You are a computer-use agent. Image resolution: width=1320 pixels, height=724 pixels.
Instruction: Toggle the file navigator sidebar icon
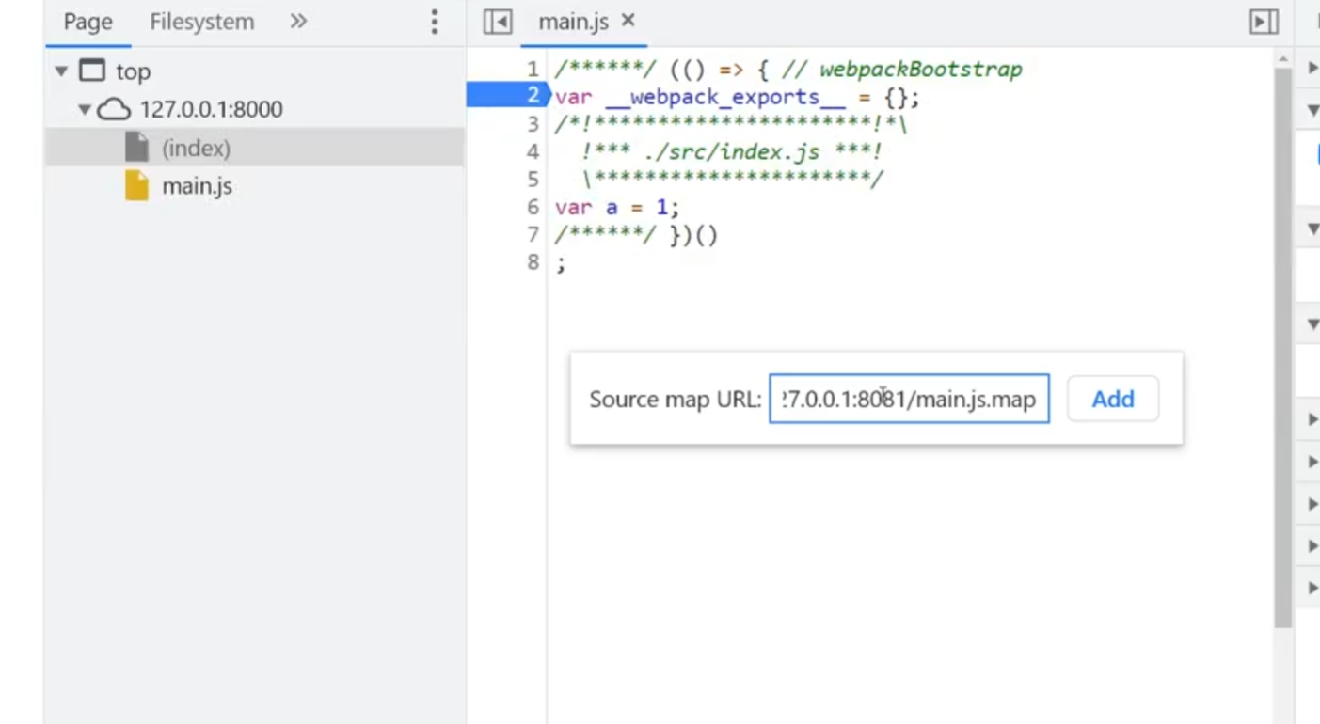(x=498, y=22)
